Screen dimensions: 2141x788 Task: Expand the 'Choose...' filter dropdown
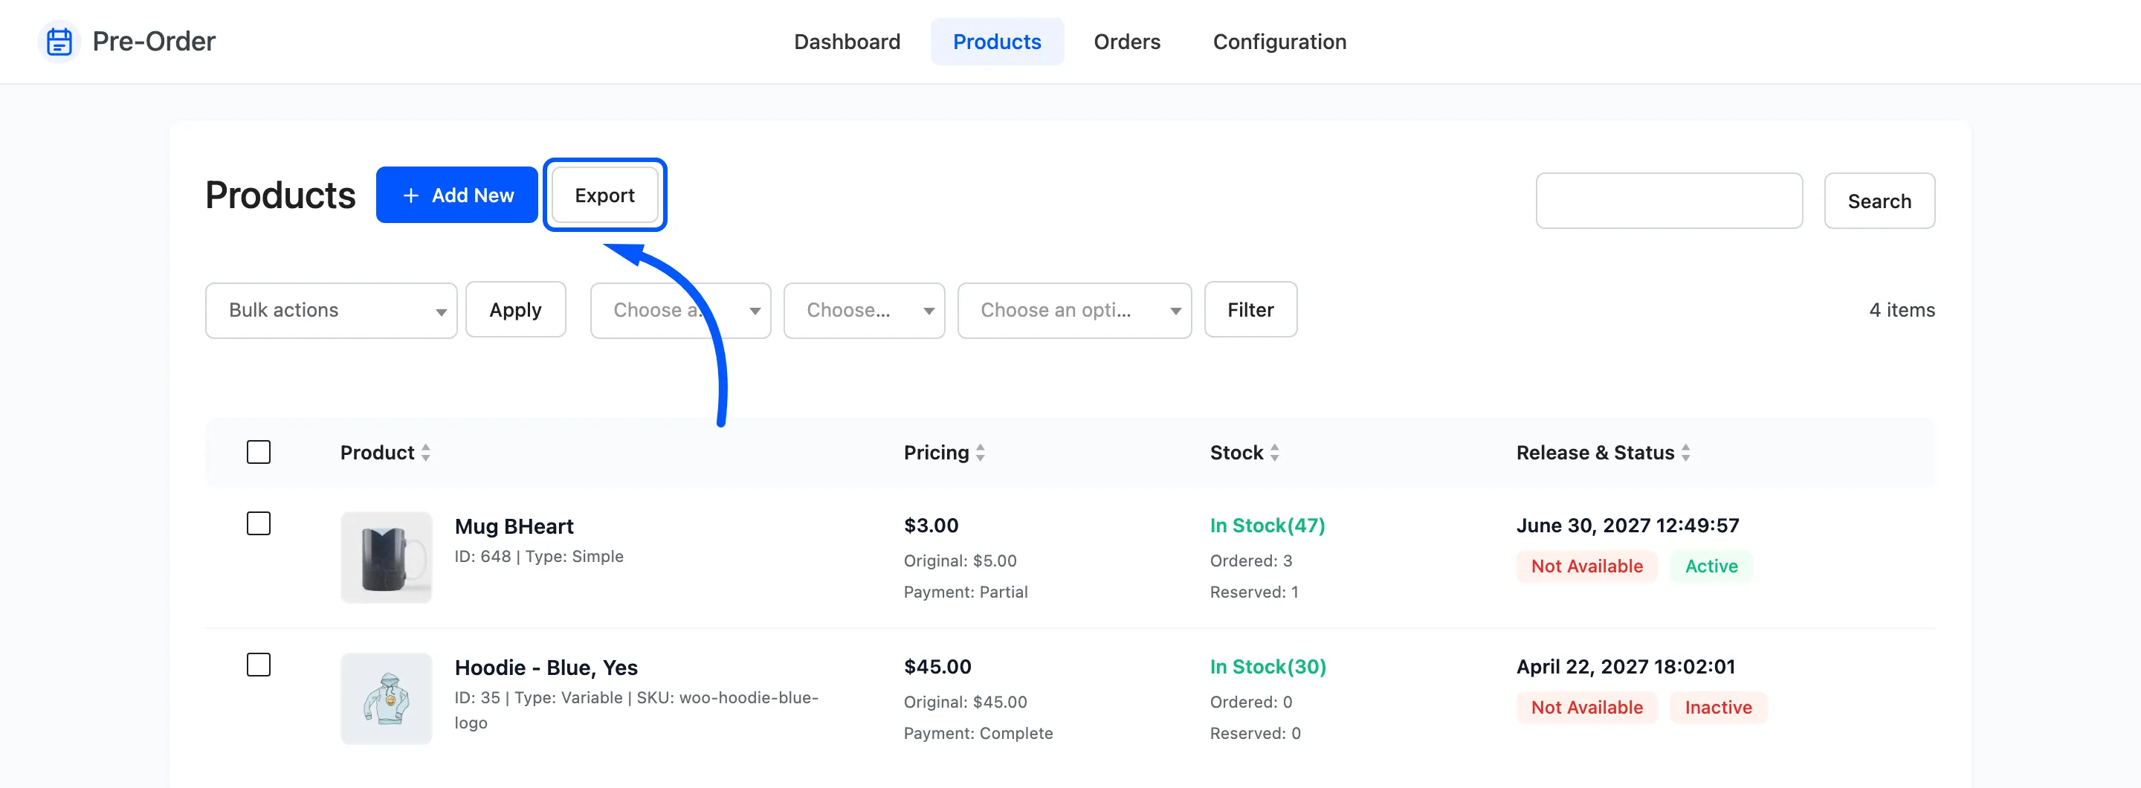[864, 310]
